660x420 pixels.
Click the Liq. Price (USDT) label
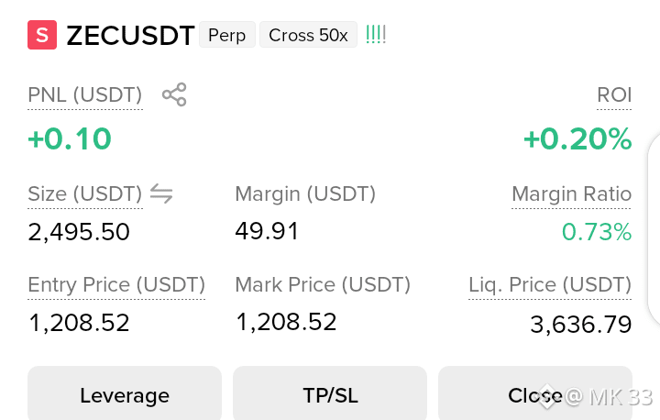(550, 285)
